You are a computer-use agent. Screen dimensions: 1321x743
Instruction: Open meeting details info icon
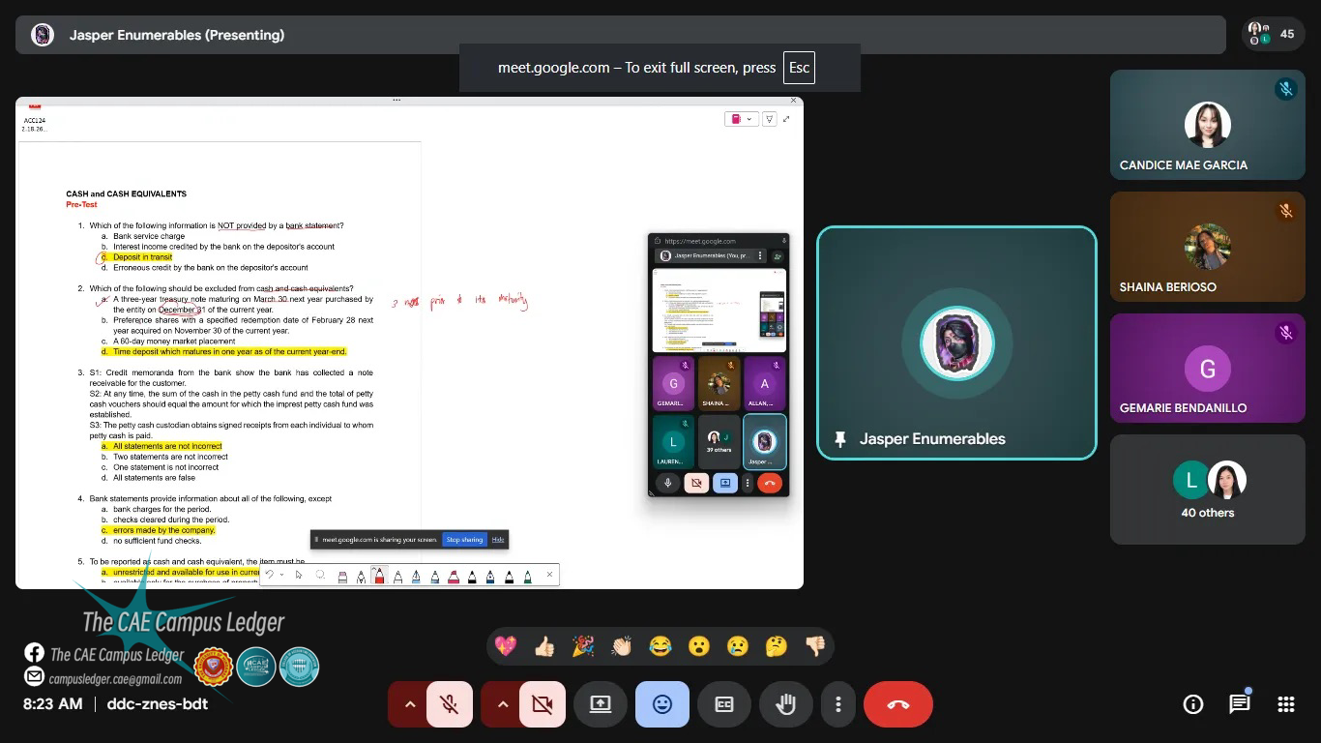coord(1193,704)
